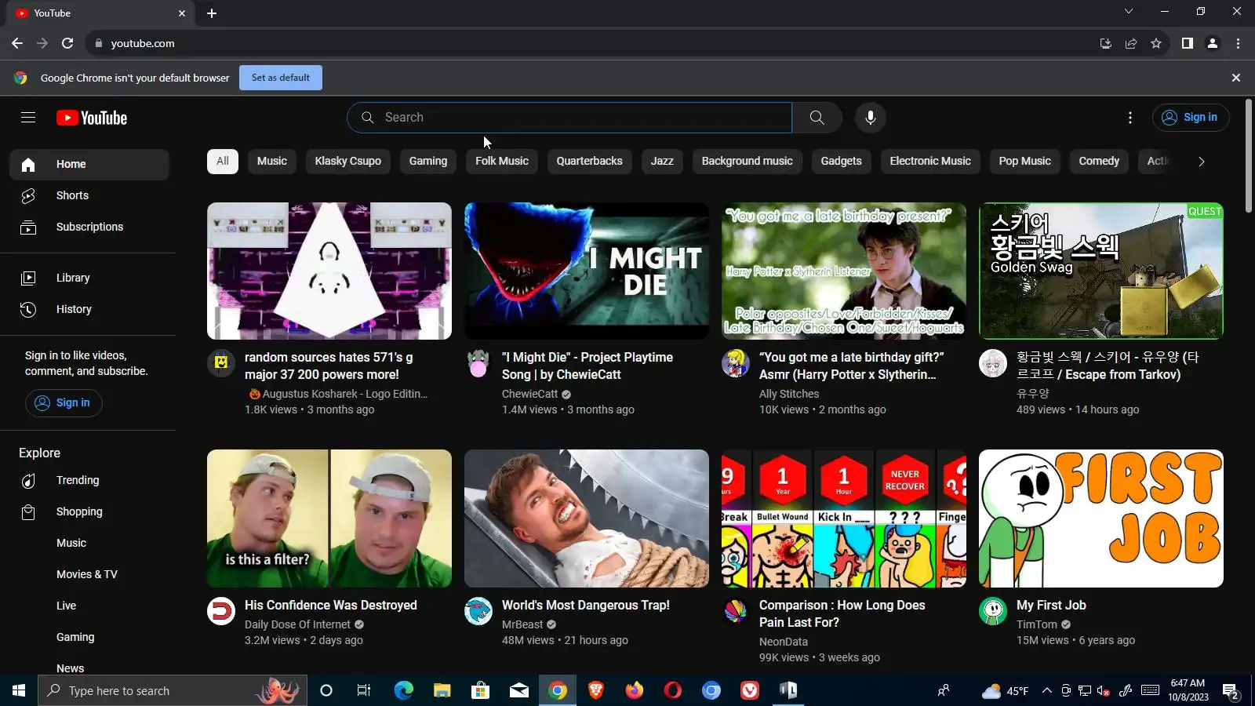Open Daily Dose Of Internet avatar
Viewport: 1255px width, 706px height.
(x=221, y=612)
